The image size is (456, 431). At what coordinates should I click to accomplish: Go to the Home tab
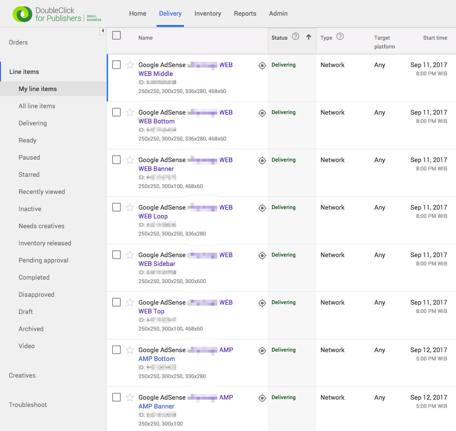point(137,13)
